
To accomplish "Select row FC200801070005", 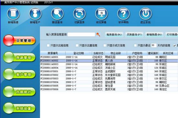I will click(x=109, y=86).
